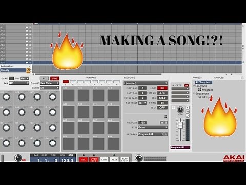Click the channel volume fader
This screenshot has height=185, width=246.
point(180,125)
